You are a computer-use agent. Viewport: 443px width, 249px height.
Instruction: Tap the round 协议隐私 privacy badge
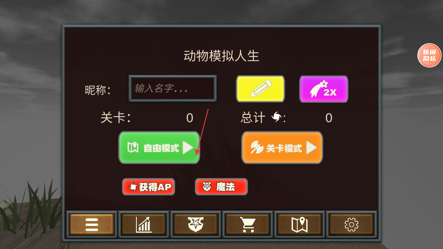pyautogui.click(x=429, y=55)
